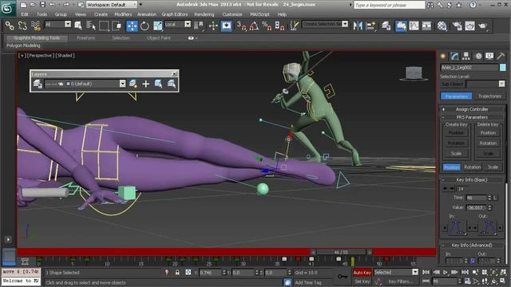This screenshot has height=287, width=511.
Task: Open Edit Named Selection Sets
Action: (x=295, y=26)
